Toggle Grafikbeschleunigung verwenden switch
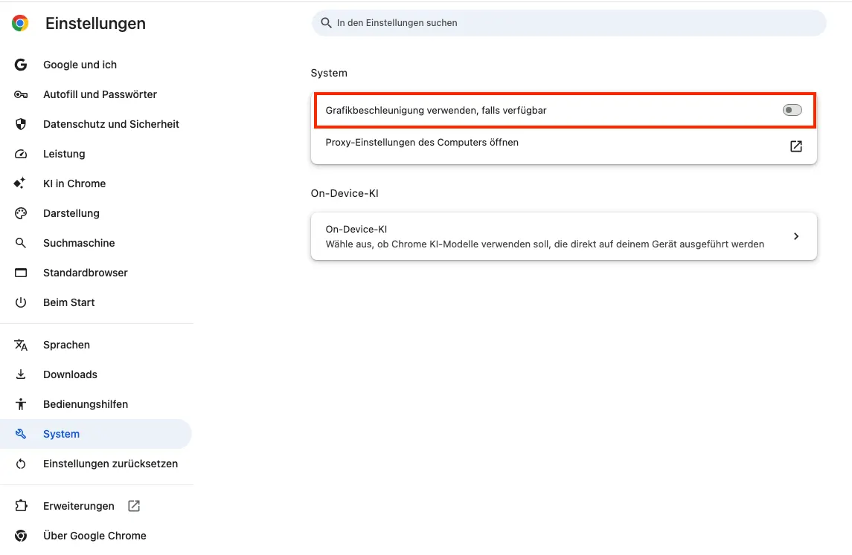Viewport: 852px width, 555px height. [x=792, y=110]
